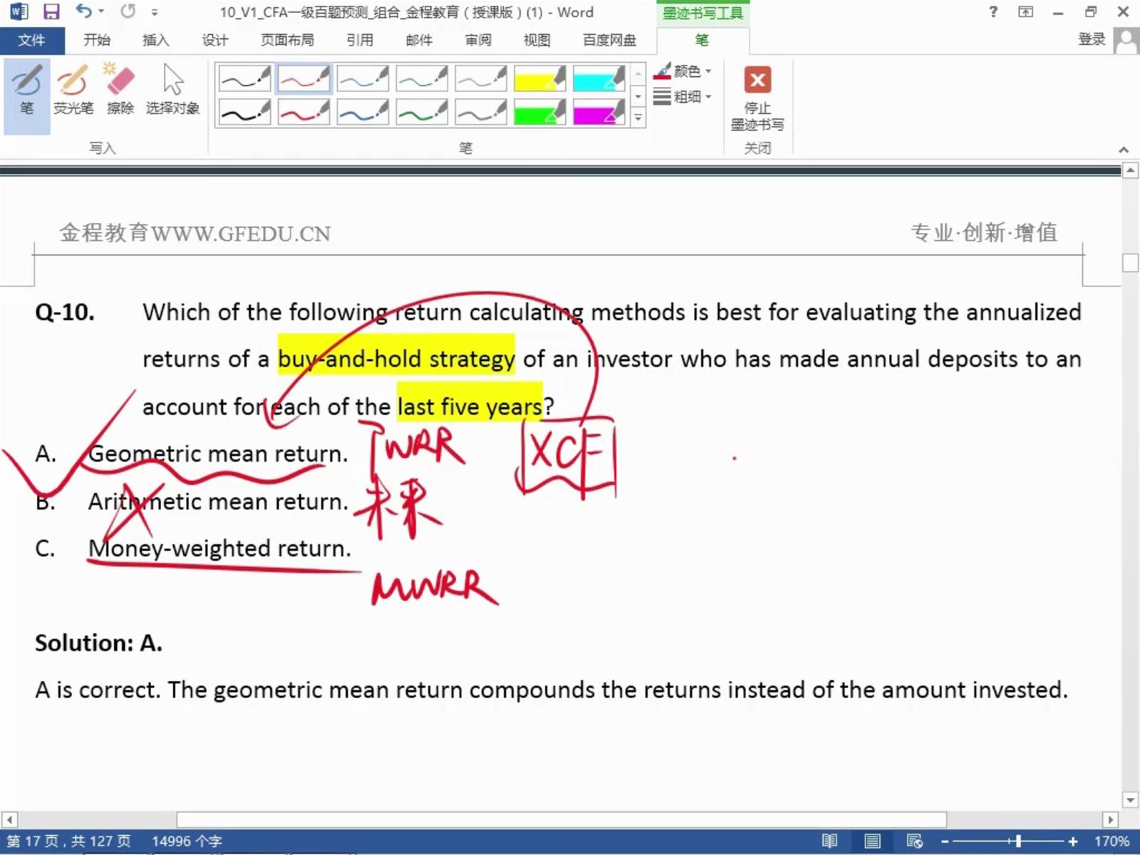Undo the last ink stroke

tap(83, 12)
